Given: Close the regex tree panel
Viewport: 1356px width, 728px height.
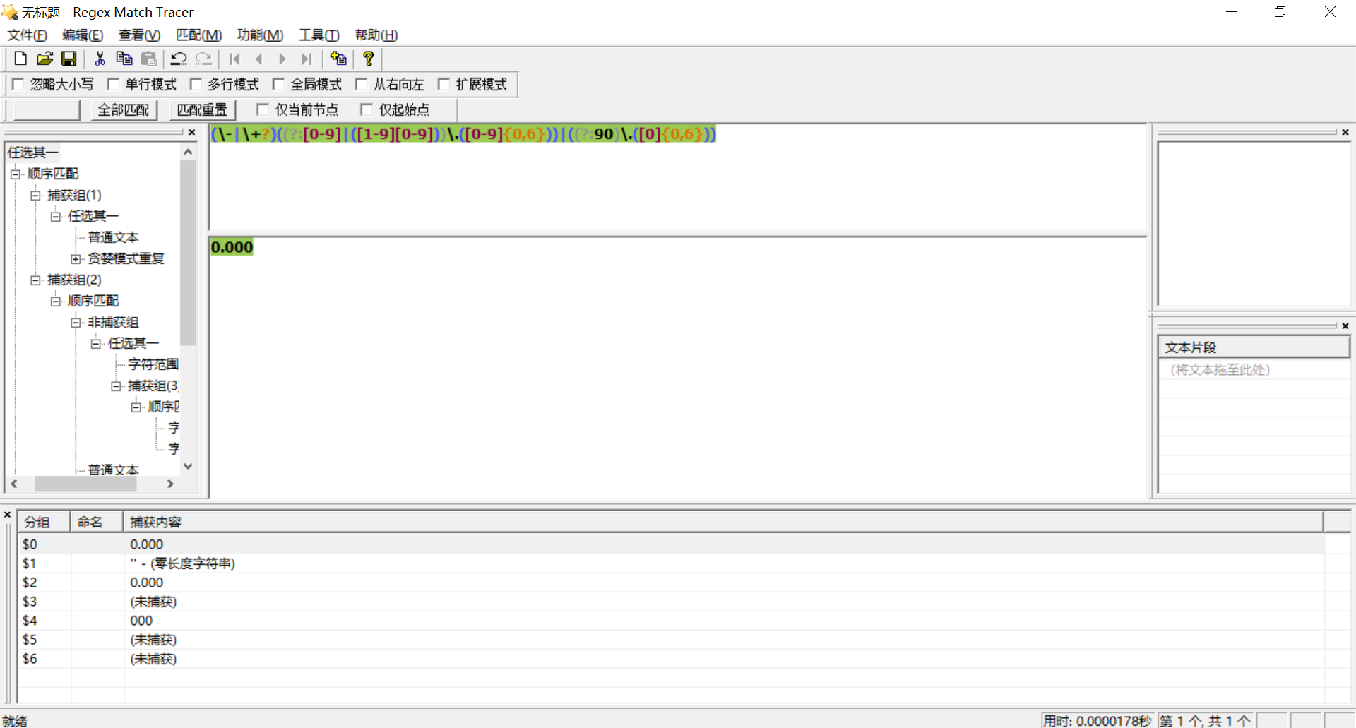Looking at the screenshot, I should click(x=191, y=132).
